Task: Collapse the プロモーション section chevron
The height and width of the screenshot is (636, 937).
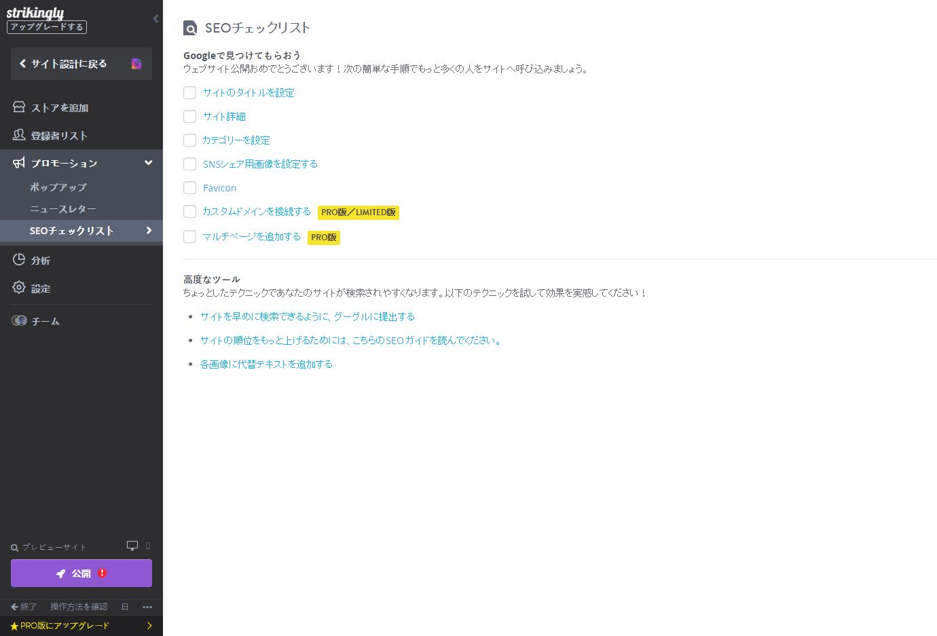Action: (x=148, y=162)
